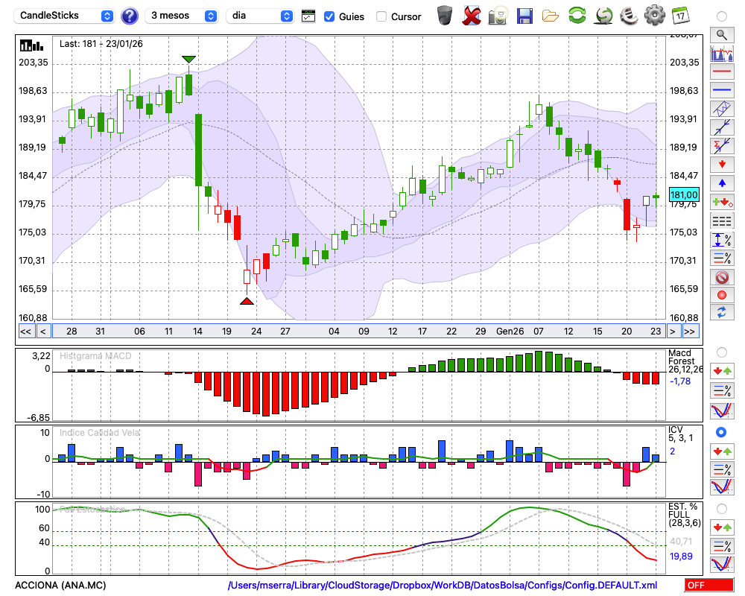Open the 'dia' interval dropdown
The image size is (745, 596).
coord(261,16)
